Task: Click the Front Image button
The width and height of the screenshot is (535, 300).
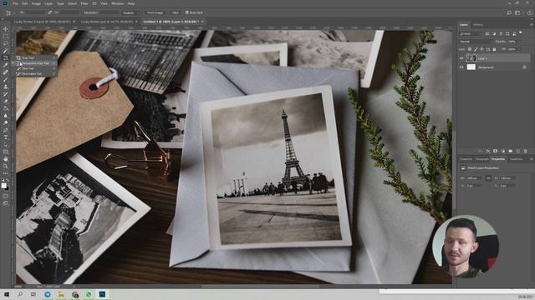Action: [155, 12]
